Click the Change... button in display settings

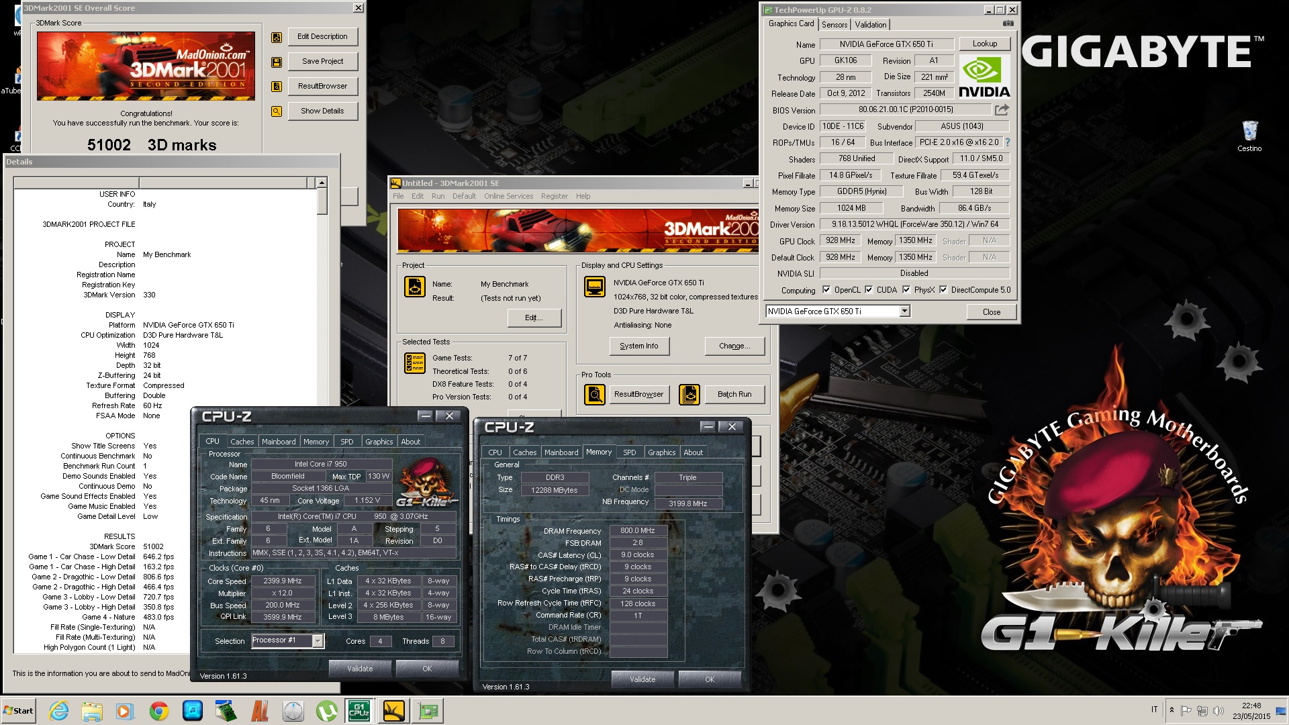734,346
